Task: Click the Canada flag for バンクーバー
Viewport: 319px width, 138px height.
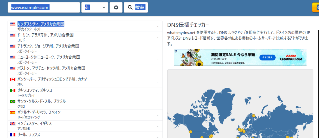Action: point(13,80)
